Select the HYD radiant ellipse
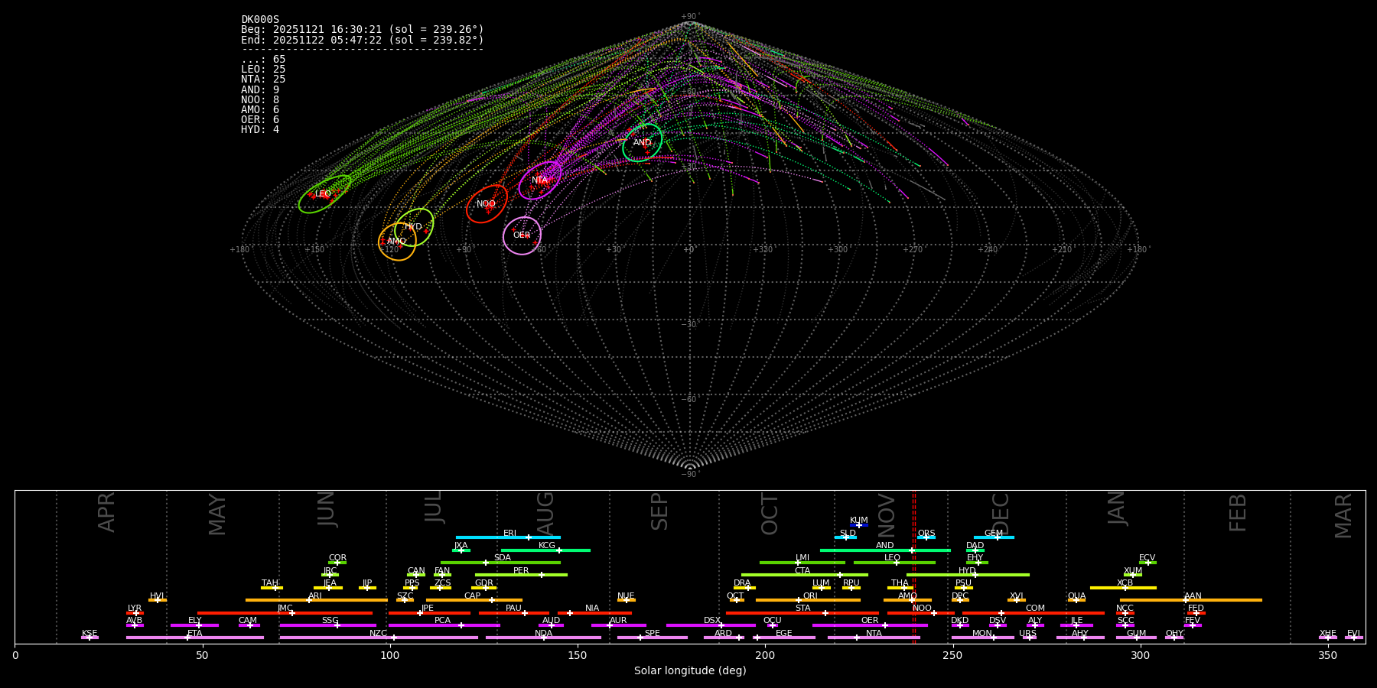The image size is (1377, 688). (414, 227)
